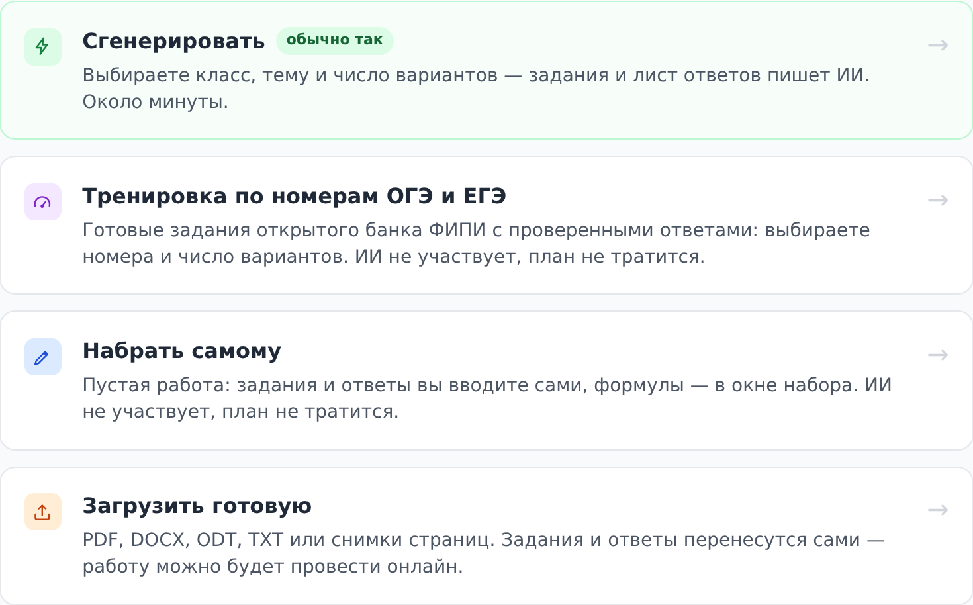Click the green lightning bolt icon
The height and width of the screenshot is (605, 973).
pyautogui.click(x=42, y=46)
